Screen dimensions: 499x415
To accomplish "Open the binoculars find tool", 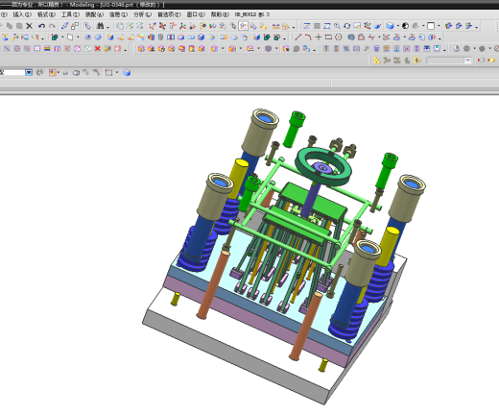I will pos(100,26).
